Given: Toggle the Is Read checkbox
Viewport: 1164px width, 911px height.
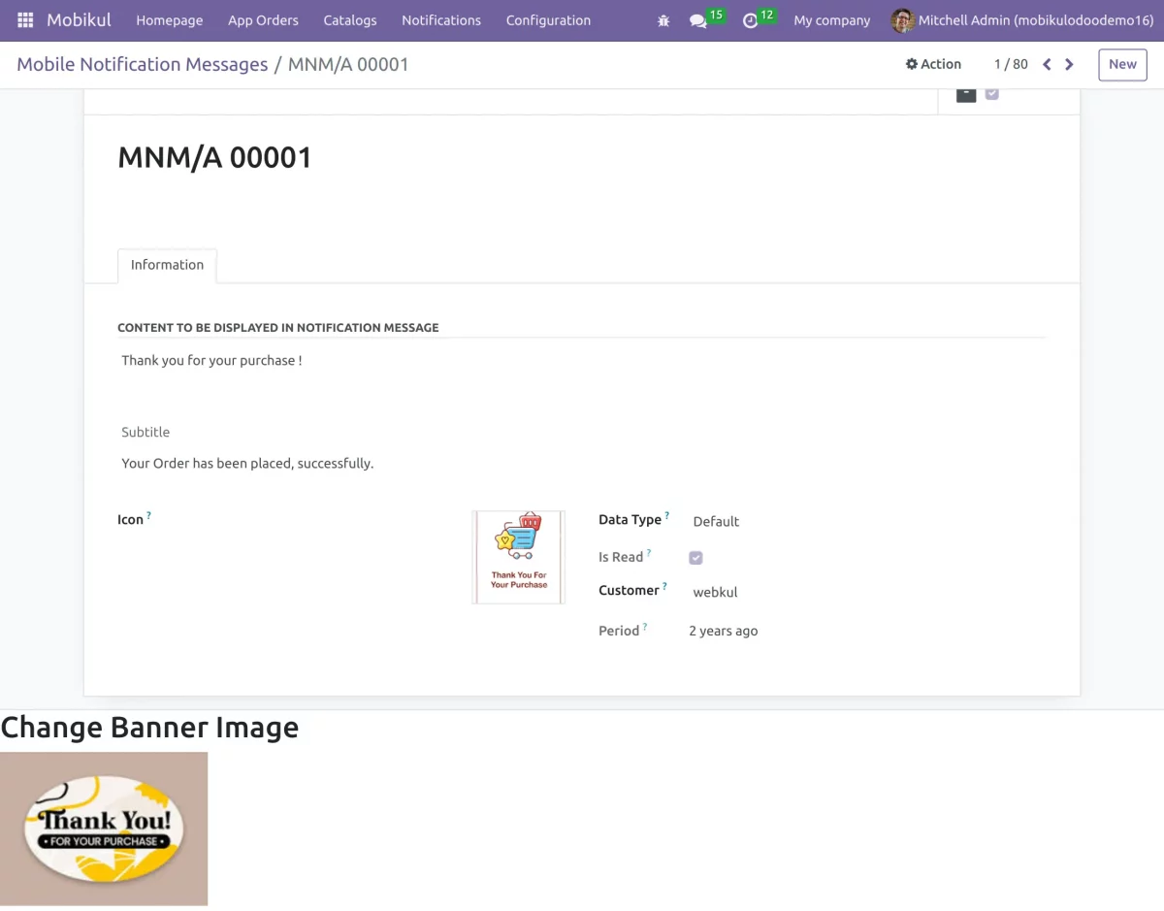Looking at the screenshot, I should coord(695,558).
